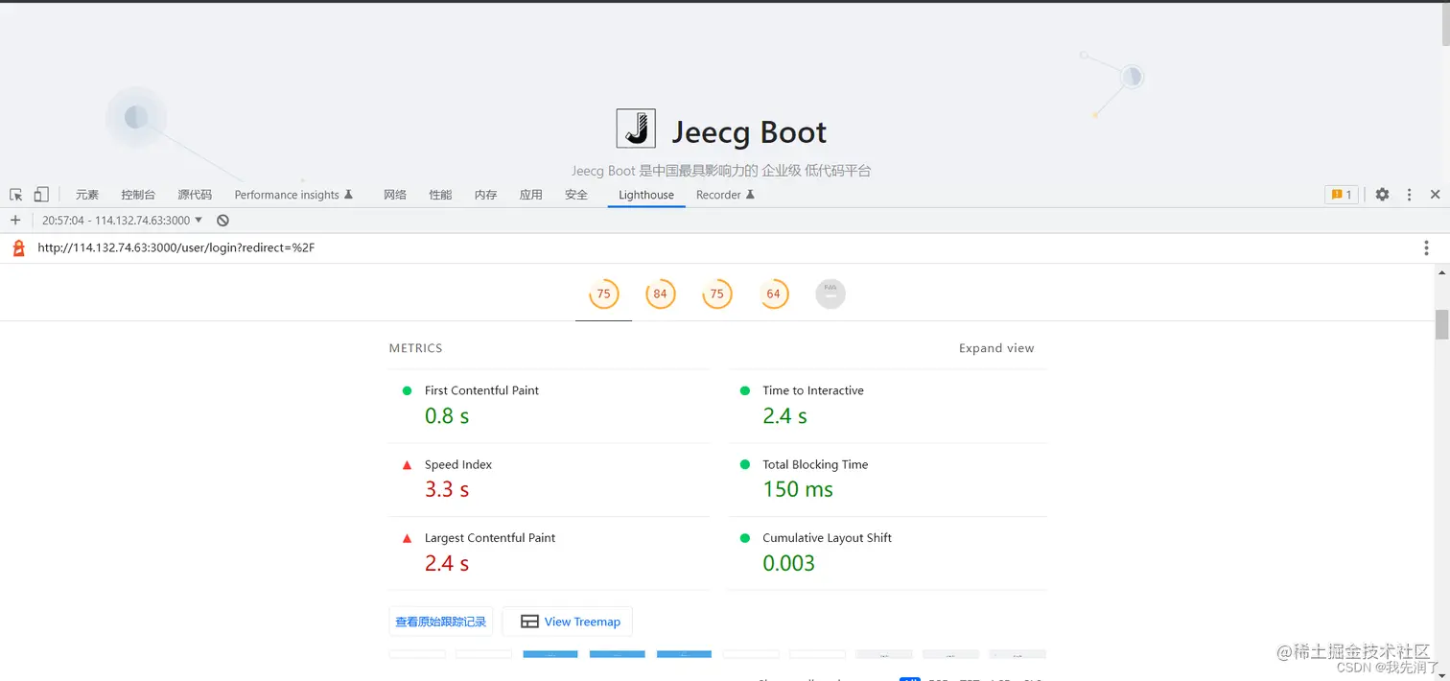Open the DevTools three-dot menu
Image resolution: width=1450 pixels, height=681 pixels.
pyautogui.click(x=1409, y=194)
